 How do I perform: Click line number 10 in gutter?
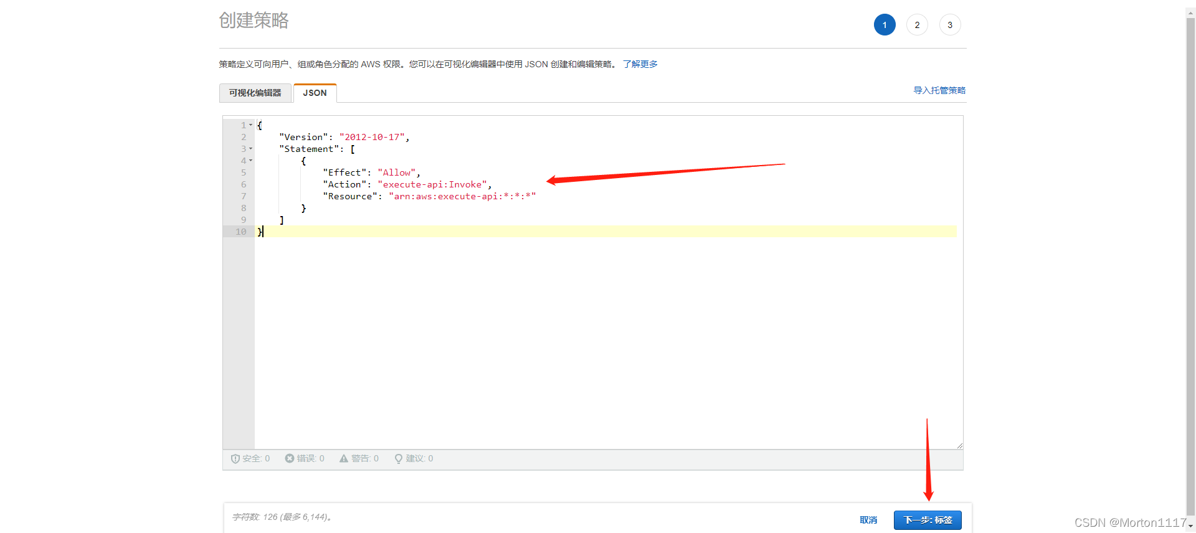tap(241, 232)
